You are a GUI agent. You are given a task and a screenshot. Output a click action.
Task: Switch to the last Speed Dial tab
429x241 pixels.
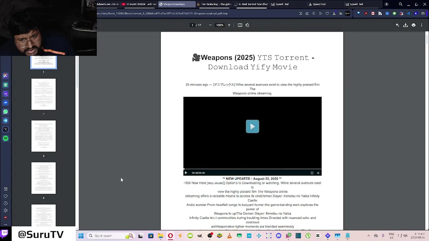pyautogui.click(x=363, y=4)
